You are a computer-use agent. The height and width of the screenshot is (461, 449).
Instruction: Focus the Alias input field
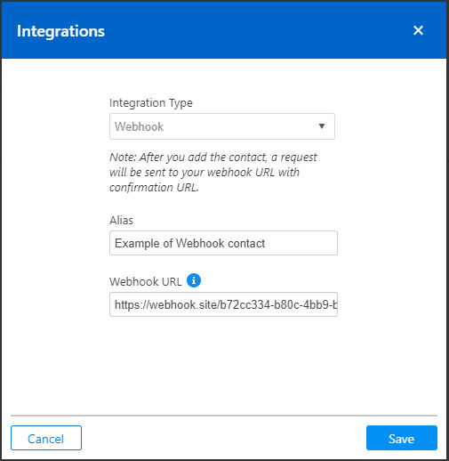[223, 243]
